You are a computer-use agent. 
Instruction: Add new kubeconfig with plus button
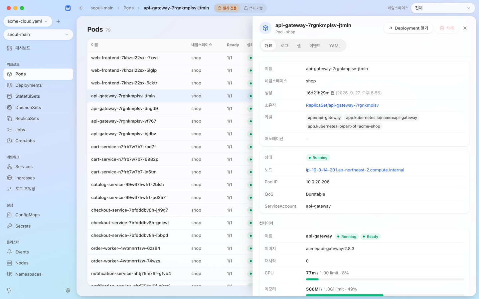[58, 21]
